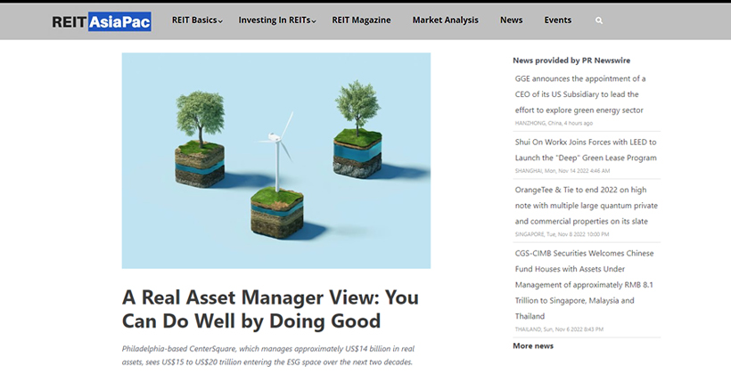Open the Investing In REITs menu

(275, 20)
